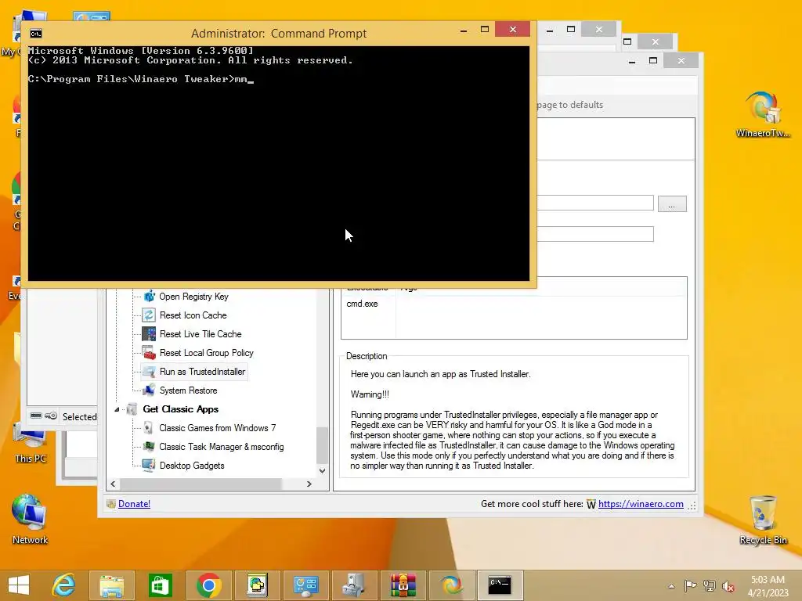Screen dimensions: 802x601
Task: Click the Donate! link
Action: point(134,504)
